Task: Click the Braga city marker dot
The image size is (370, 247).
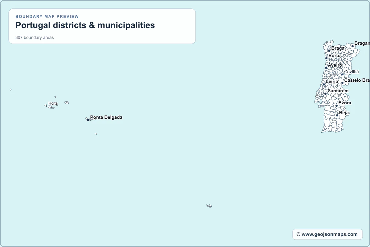Action: 329,51
